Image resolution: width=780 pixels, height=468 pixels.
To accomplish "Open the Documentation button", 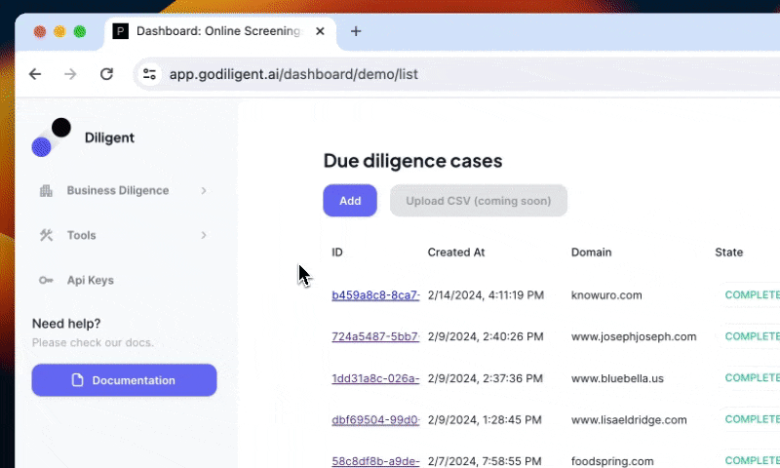I will 124,380.
